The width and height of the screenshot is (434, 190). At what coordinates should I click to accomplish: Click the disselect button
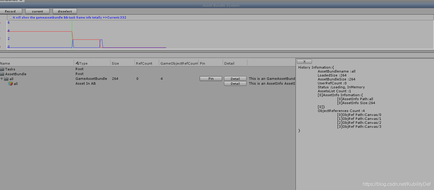tap(65, 11)
